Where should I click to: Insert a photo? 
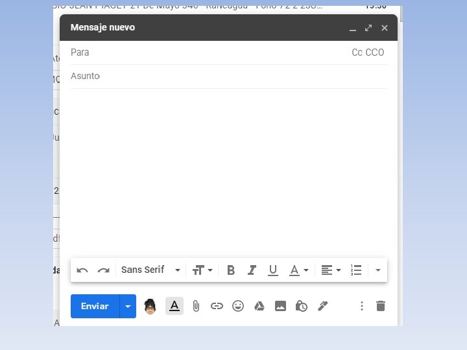pyautogui.click(x=280, y=306)
